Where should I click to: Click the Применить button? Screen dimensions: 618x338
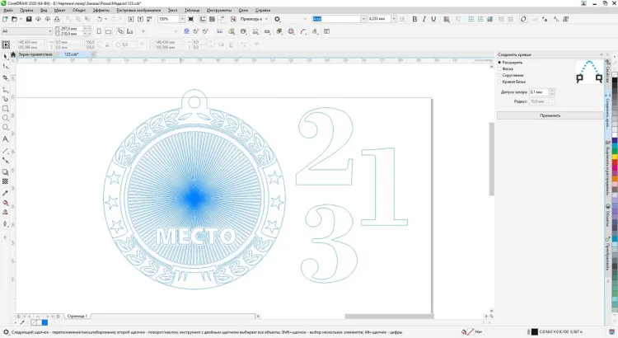550,115
